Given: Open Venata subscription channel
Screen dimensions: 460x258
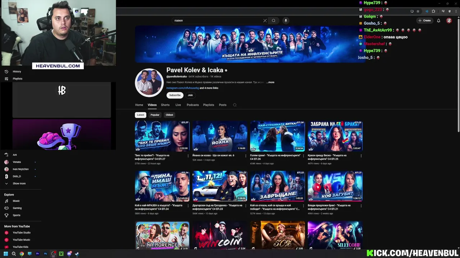Looking at the screenshot, I should click(x=17, y=162).
